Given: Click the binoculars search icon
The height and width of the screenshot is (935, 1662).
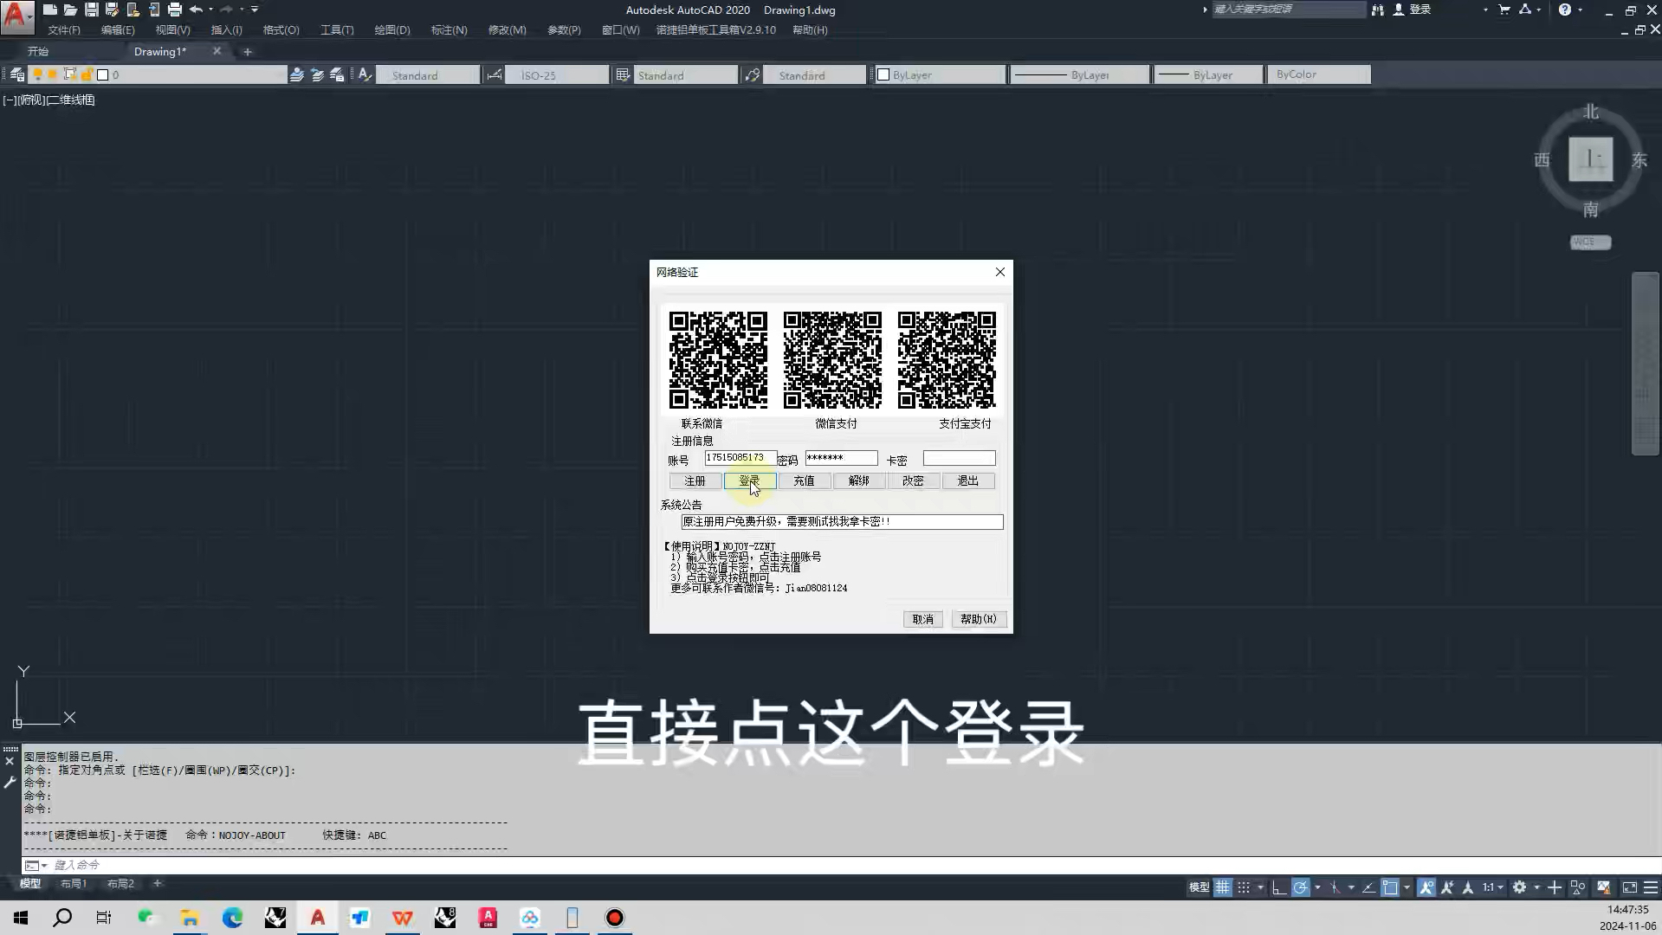Looking at the screenshot, I should coord(1377,10).
